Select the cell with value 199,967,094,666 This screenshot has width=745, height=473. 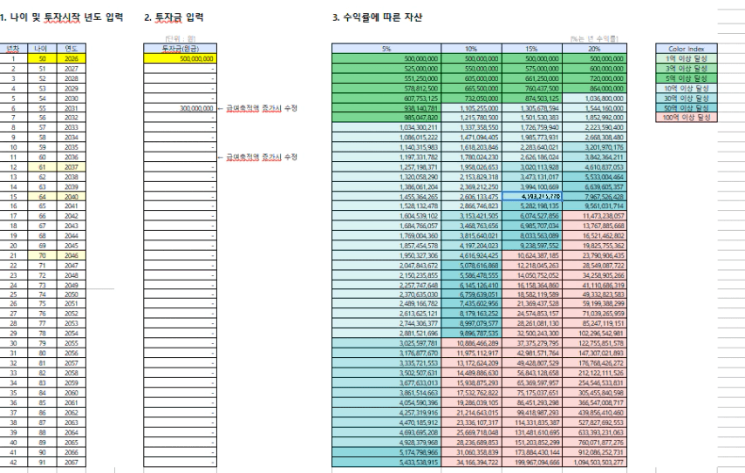(x=532, y=462)
